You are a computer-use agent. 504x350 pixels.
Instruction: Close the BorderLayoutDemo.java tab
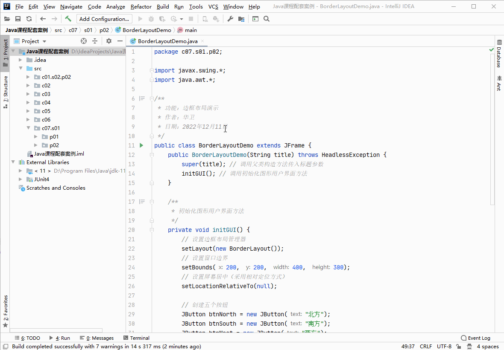(202, 41)
